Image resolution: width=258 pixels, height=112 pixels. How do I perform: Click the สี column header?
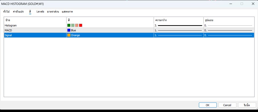110,20
